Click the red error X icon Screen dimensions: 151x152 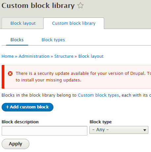pos(10,74)
